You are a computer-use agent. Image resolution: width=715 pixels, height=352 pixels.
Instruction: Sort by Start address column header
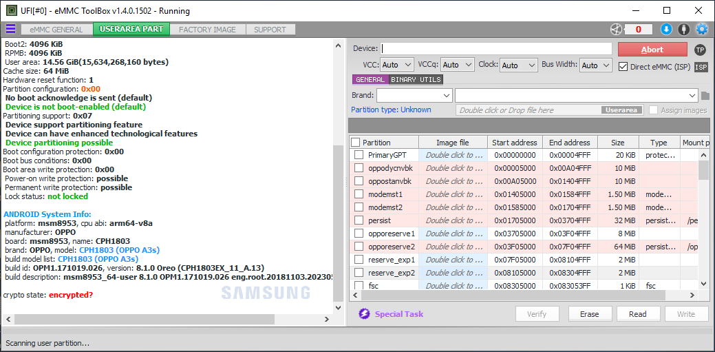(x=515, y=143)
